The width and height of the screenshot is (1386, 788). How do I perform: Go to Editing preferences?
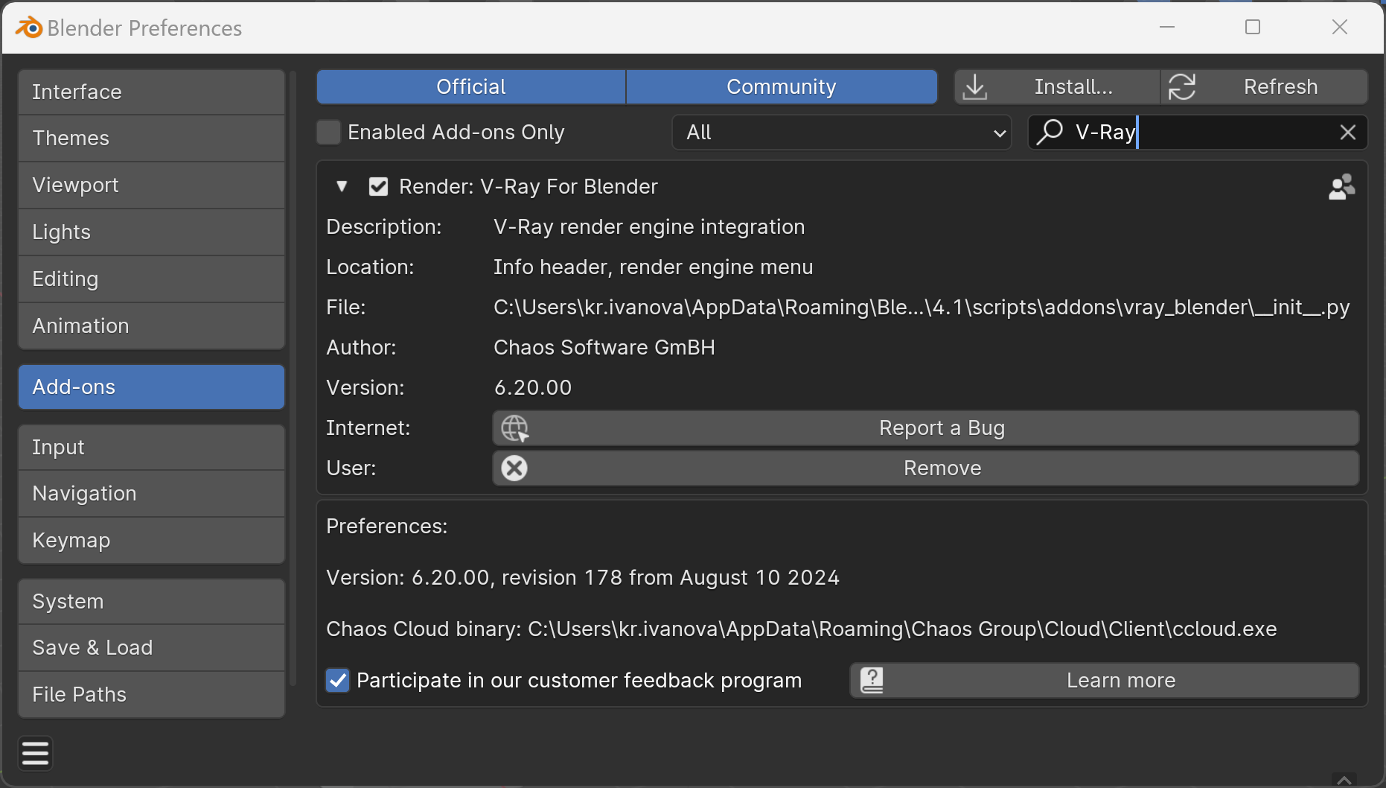[152, 279]
